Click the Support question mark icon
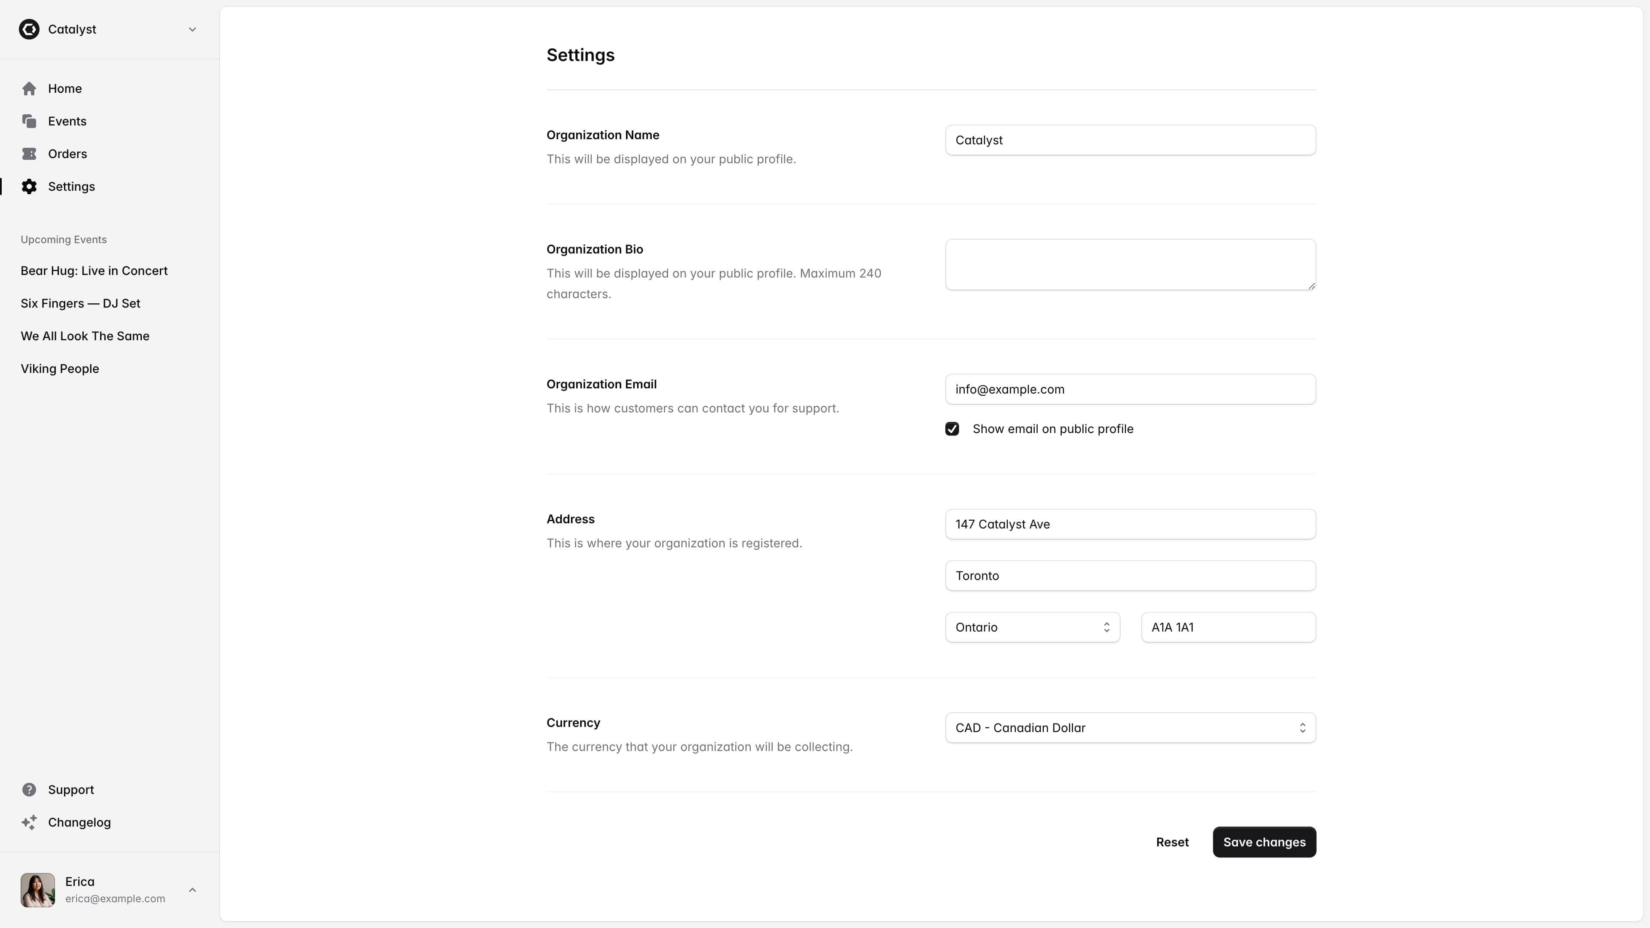Screen dimensions: 1650x928 pos(29,790)
